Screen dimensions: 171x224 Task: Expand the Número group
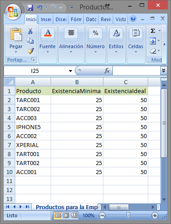[95, 45]
